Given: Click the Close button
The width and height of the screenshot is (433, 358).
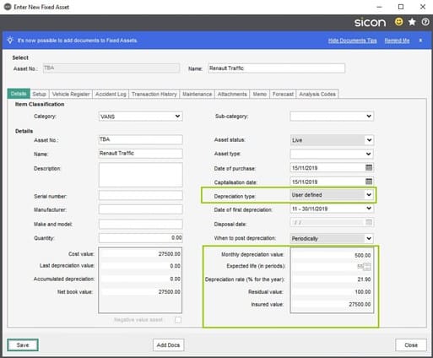Looking at the screenshot, I should (411, 345).
